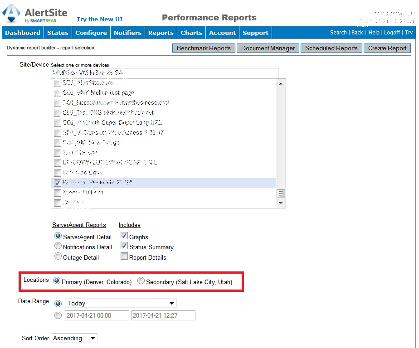Open the Configure menu
This screenshot has height=348, width=419.
pos(91,32)
